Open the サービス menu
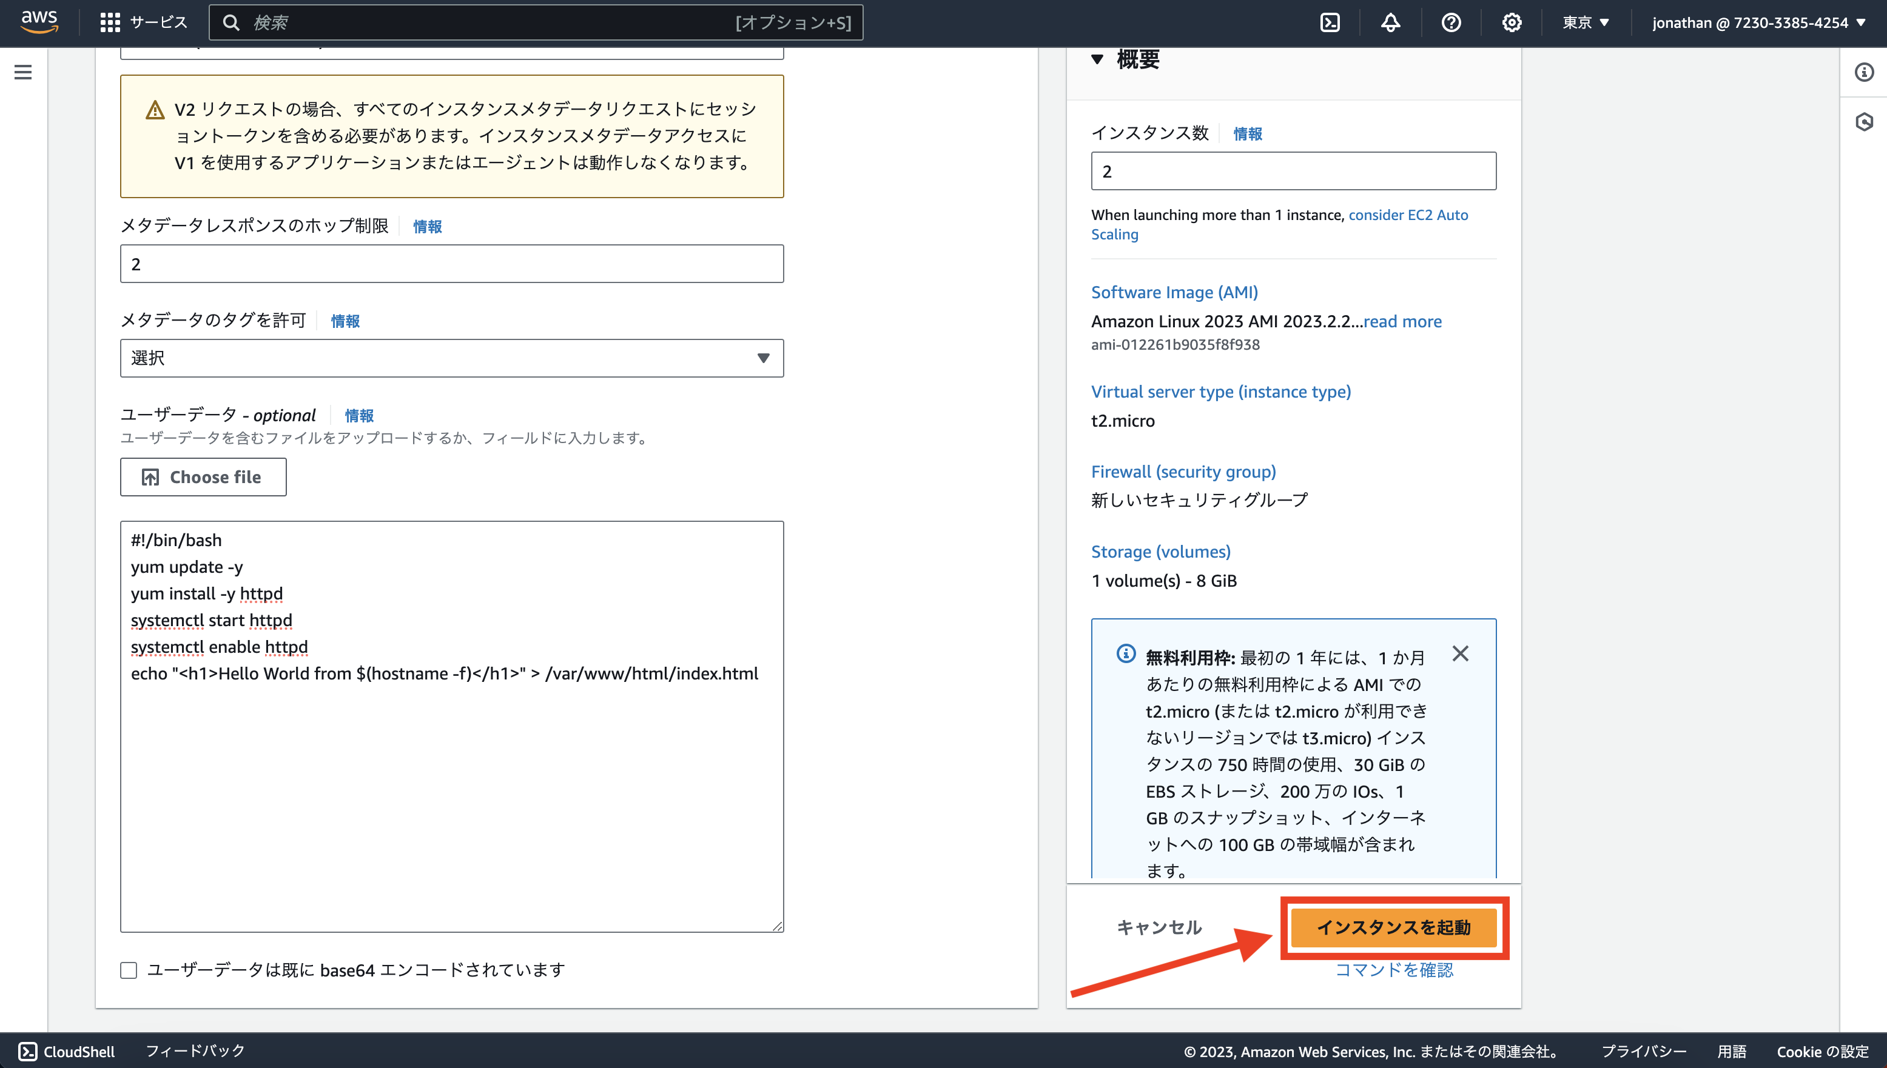The height and width of the screenshot is (1068, 1887). [144, 22]
